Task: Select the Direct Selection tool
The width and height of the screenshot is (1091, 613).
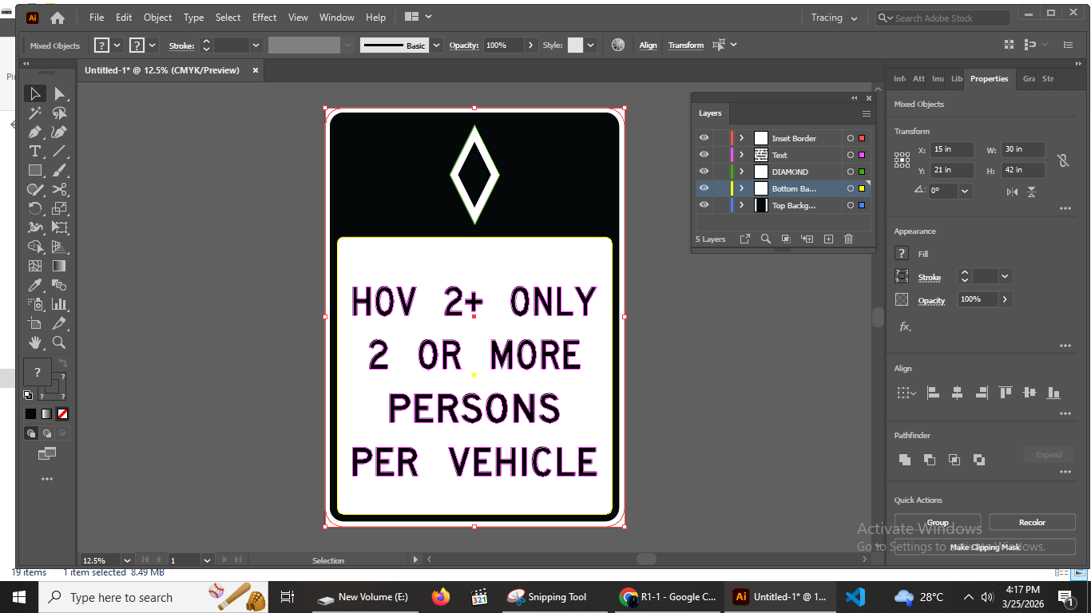Action: click(60, 93)
